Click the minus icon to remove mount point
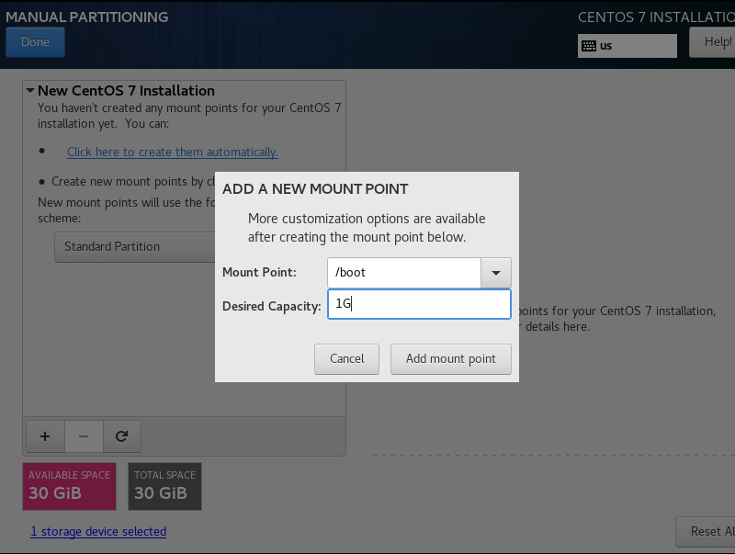 coord(84,436)
